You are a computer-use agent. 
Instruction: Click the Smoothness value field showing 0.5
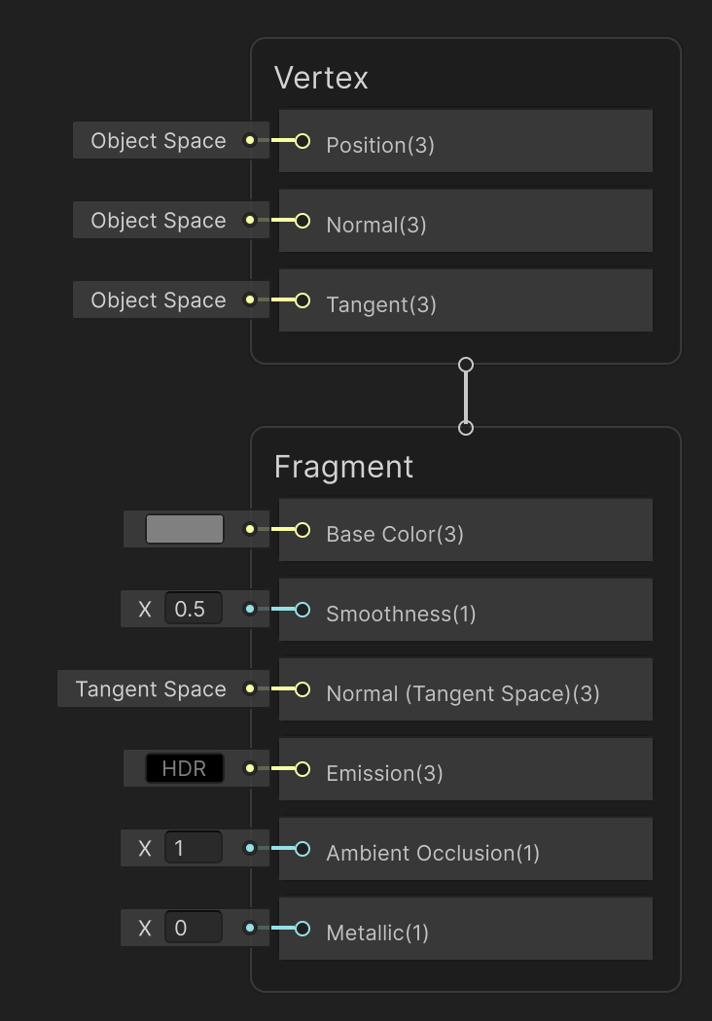pyautogui.click(x=192, y=609)
